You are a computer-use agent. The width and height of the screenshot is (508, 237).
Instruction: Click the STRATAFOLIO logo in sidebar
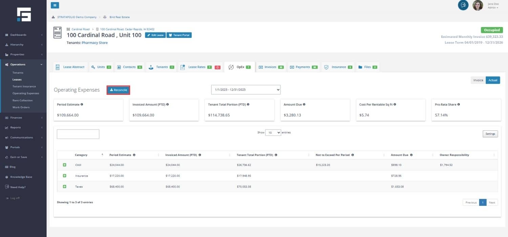[24, 14]
